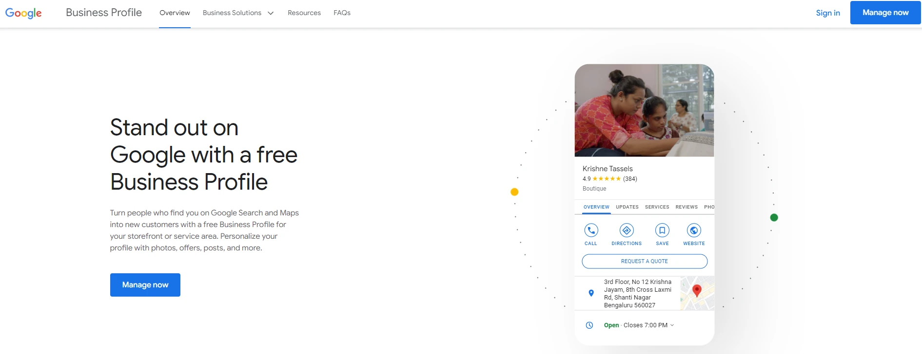Click the green Open status text
The width and height of the screenshot is (922, 354).
(x=611, y=325)
